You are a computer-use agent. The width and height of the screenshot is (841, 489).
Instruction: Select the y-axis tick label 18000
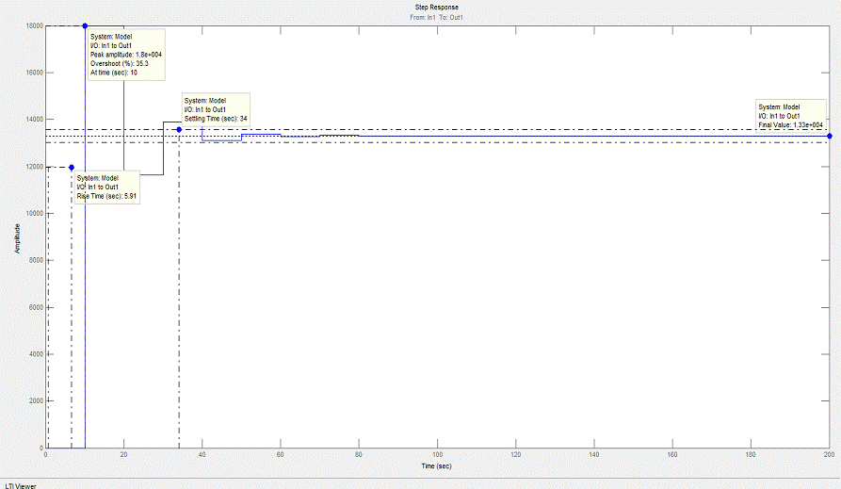pos(33,26)
